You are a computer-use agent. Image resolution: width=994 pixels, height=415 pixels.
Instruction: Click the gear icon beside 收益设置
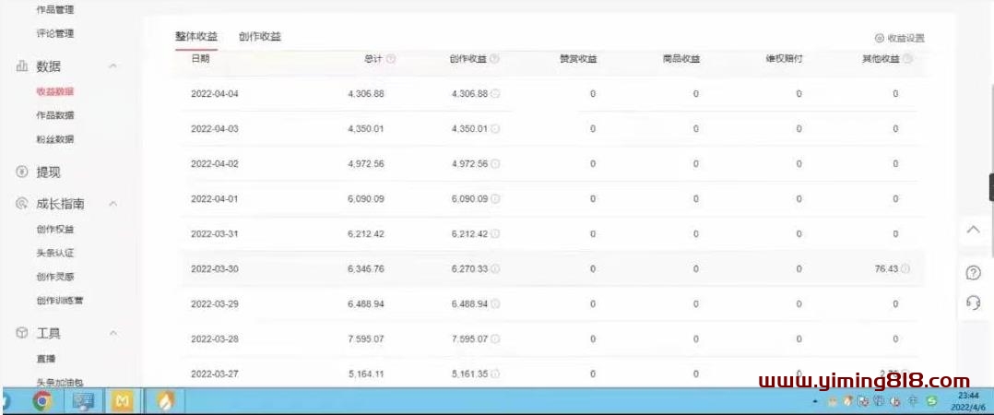pos(879,38)
